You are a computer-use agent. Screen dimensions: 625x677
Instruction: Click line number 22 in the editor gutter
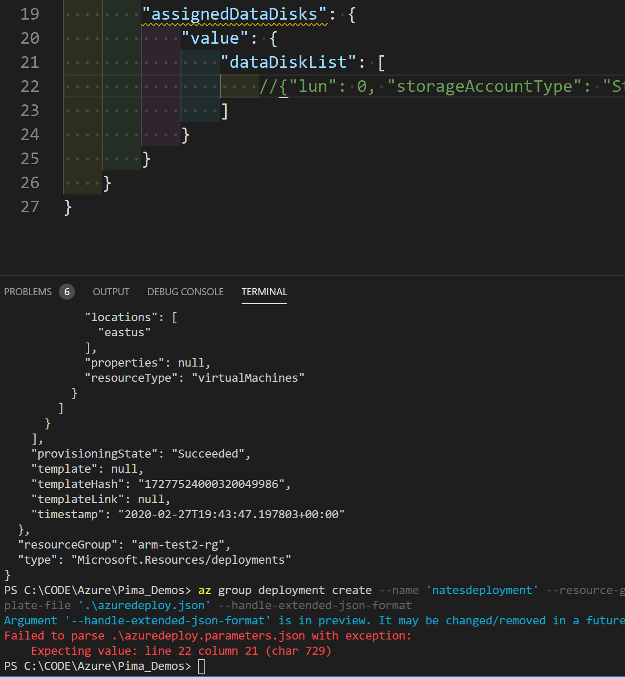[29, 86]
